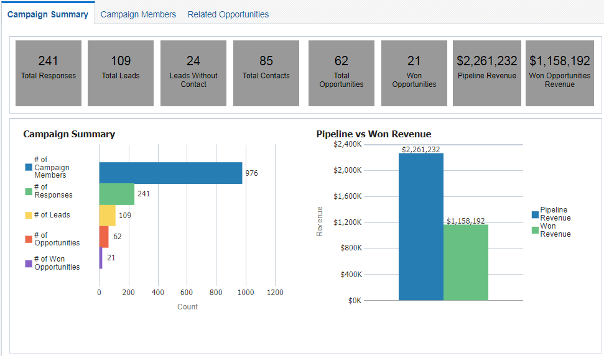Click the blue Campaign Members legend swatch
Image resolution: width=604 pixels, height=356 pixels.
click(29, 167)
